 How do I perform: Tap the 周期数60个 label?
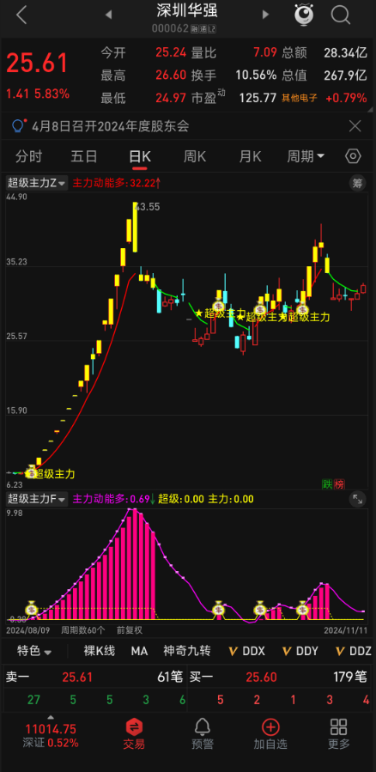(82, 629)
